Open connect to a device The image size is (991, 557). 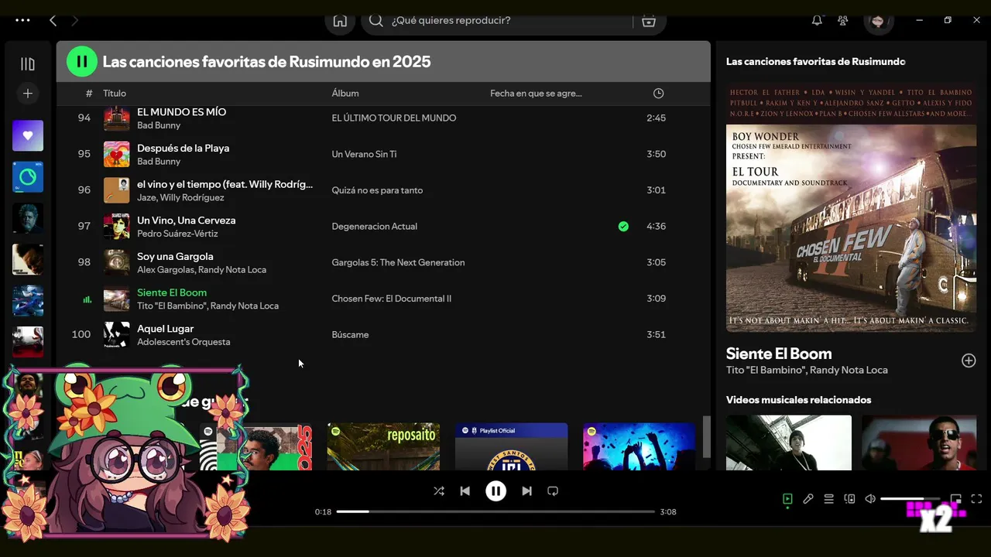tap(849, 499)
